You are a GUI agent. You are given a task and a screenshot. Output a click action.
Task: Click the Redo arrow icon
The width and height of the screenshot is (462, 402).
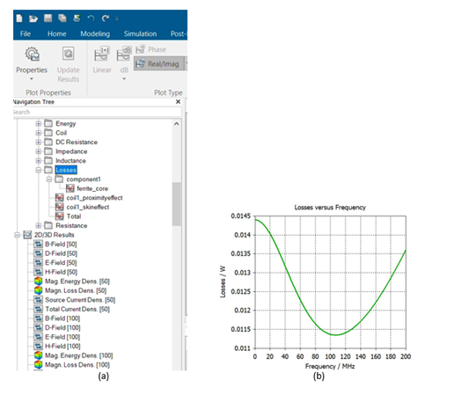(106, 18)
